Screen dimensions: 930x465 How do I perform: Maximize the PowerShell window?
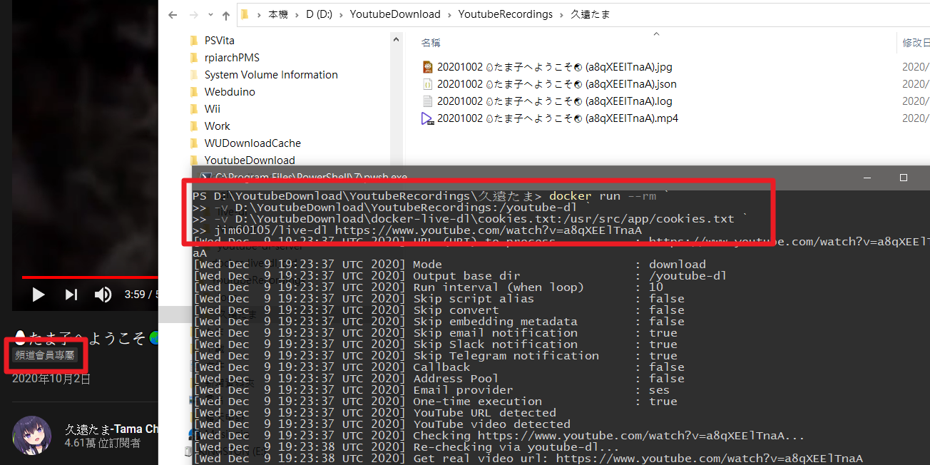pyautogui.click(x=903, y=177)
